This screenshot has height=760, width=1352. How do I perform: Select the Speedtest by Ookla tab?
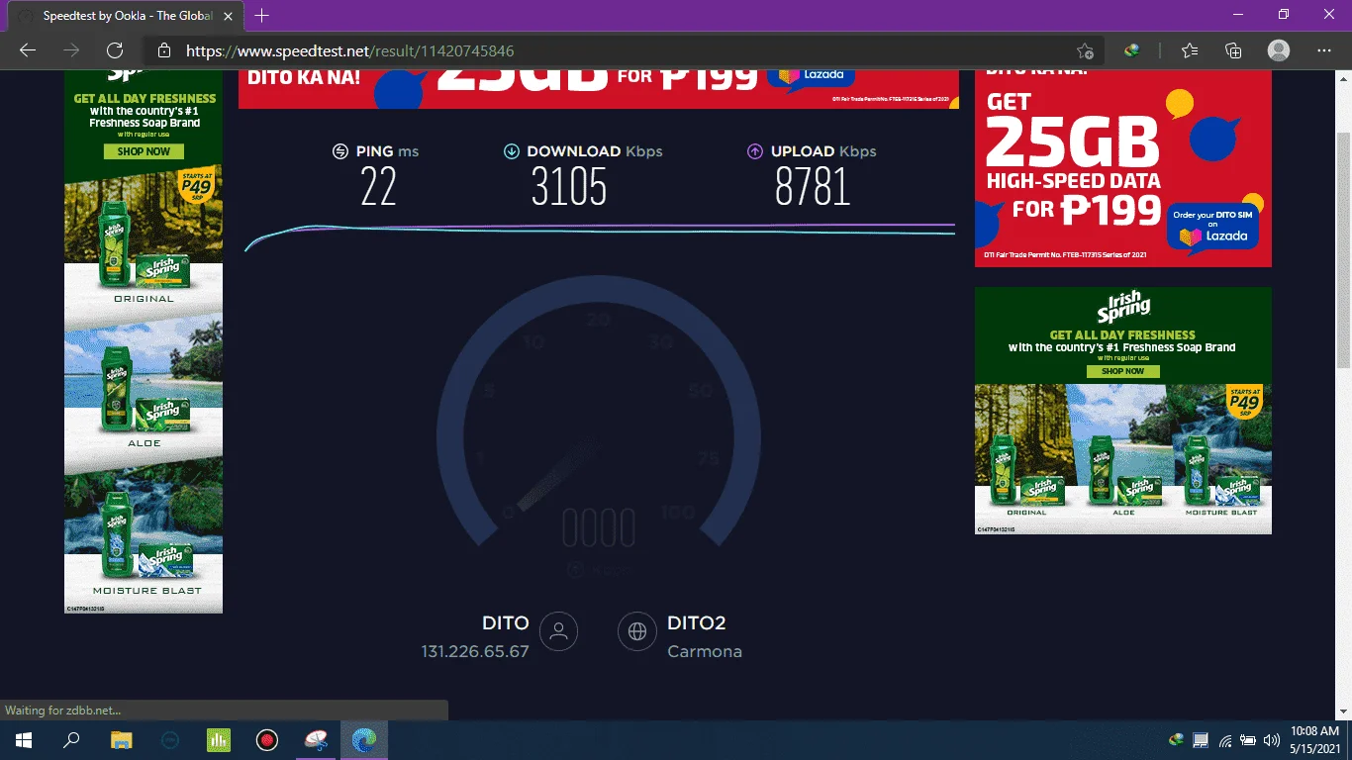[127, 16]
